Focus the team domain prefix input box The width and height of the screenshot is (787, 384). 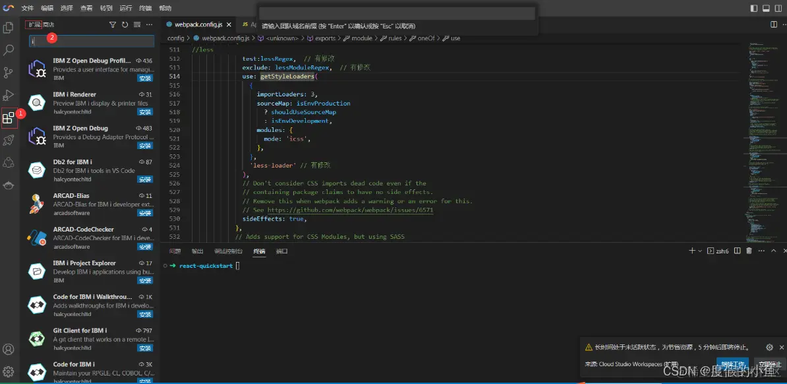coord(397,14)
